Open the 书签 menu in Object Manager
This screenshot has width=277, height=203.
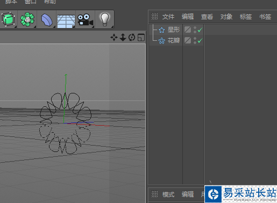pos(265,17)
